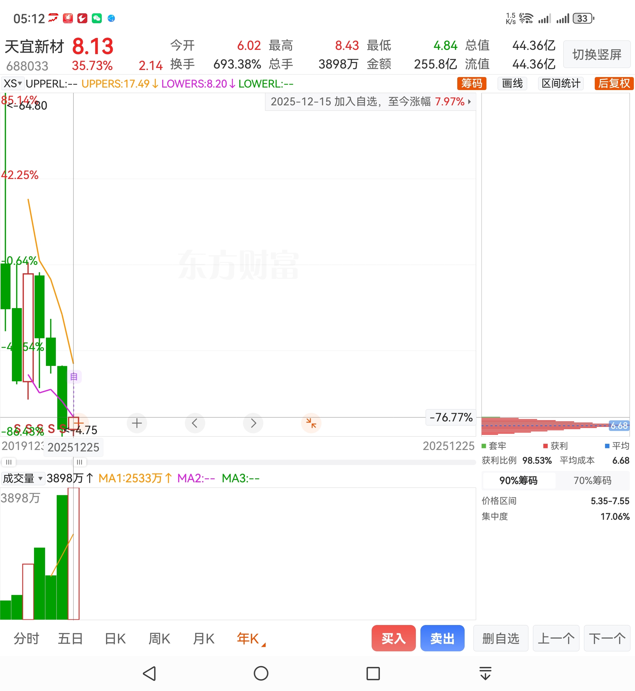Tap the plus zoom-in chart icon
The image size is (635, 691).
(x=137, y=423)
